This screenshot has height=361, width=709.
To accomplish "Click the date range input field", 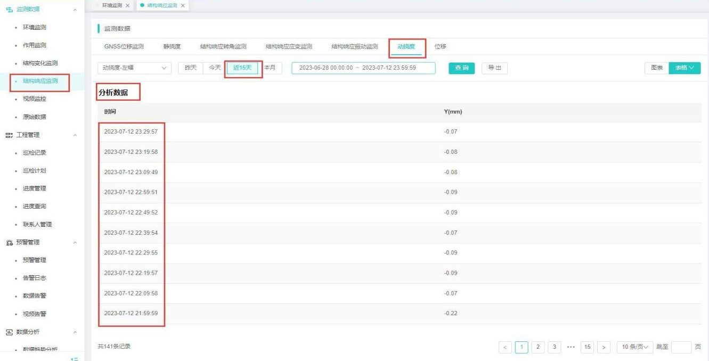I will click(363, 68).
